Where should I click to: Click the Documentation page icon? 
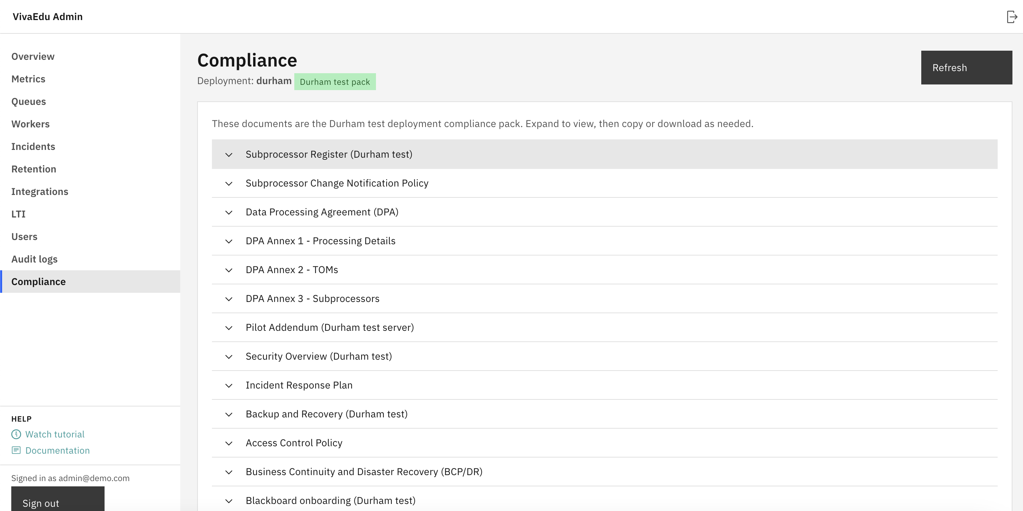tap(16, 450)
